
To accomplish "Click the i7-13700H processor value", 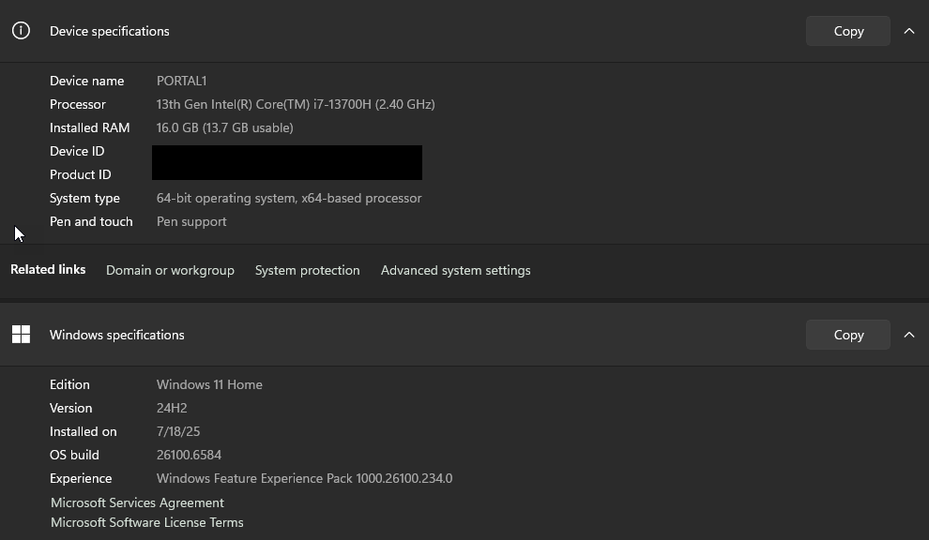I will [x=295, y=104].
